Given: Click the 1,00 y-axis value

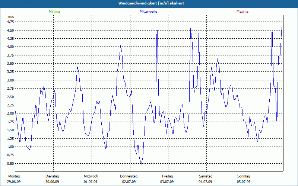Looking at the screenshot, I should coord(11,147).
